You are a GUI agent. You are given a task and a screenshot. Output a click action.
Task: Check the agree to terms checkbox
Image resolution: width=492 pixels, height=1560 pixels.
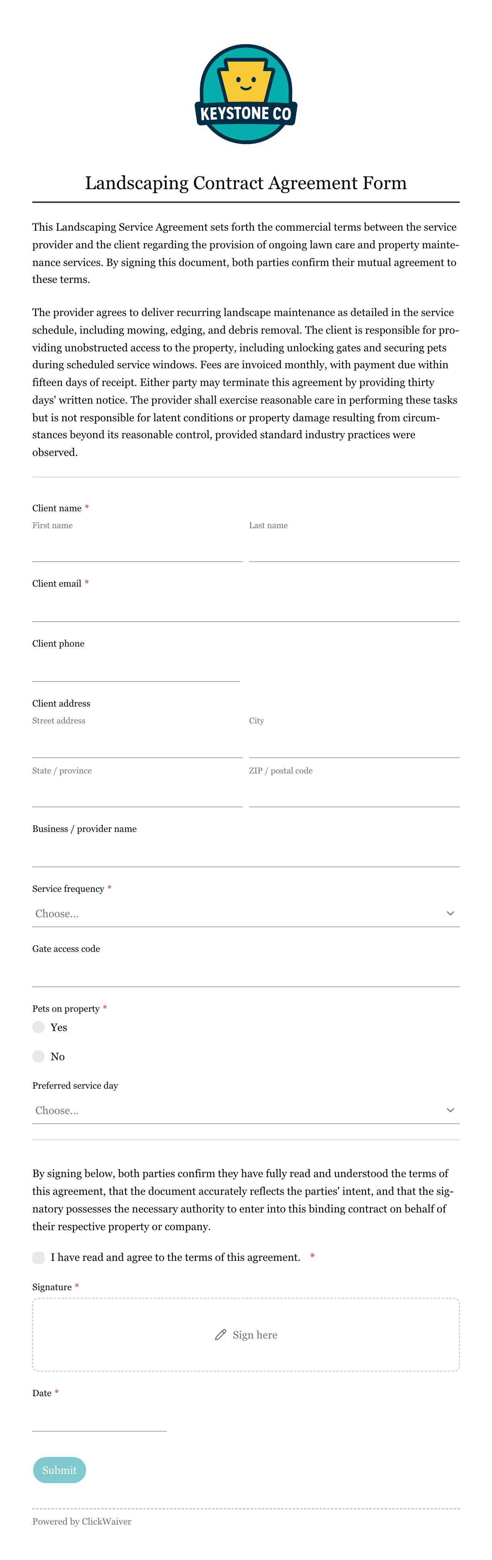[x=39, y=1257]
